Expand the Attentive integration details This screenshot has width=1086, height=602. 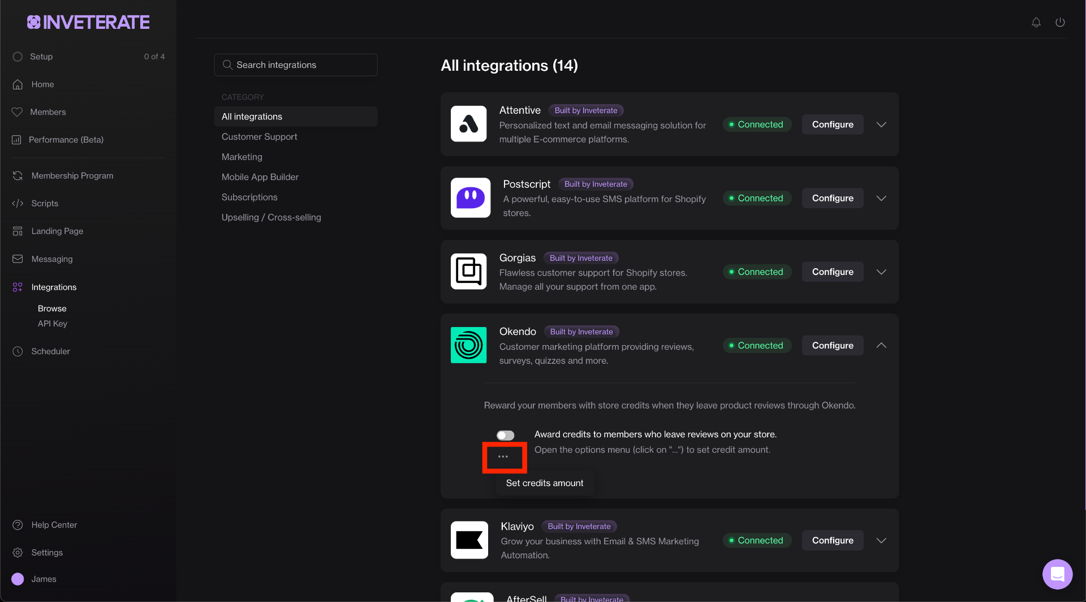[881, 124]
